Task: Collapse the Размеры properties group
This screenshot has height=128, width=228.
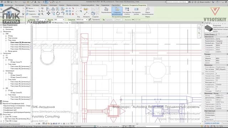Action: tap(227, 54)
